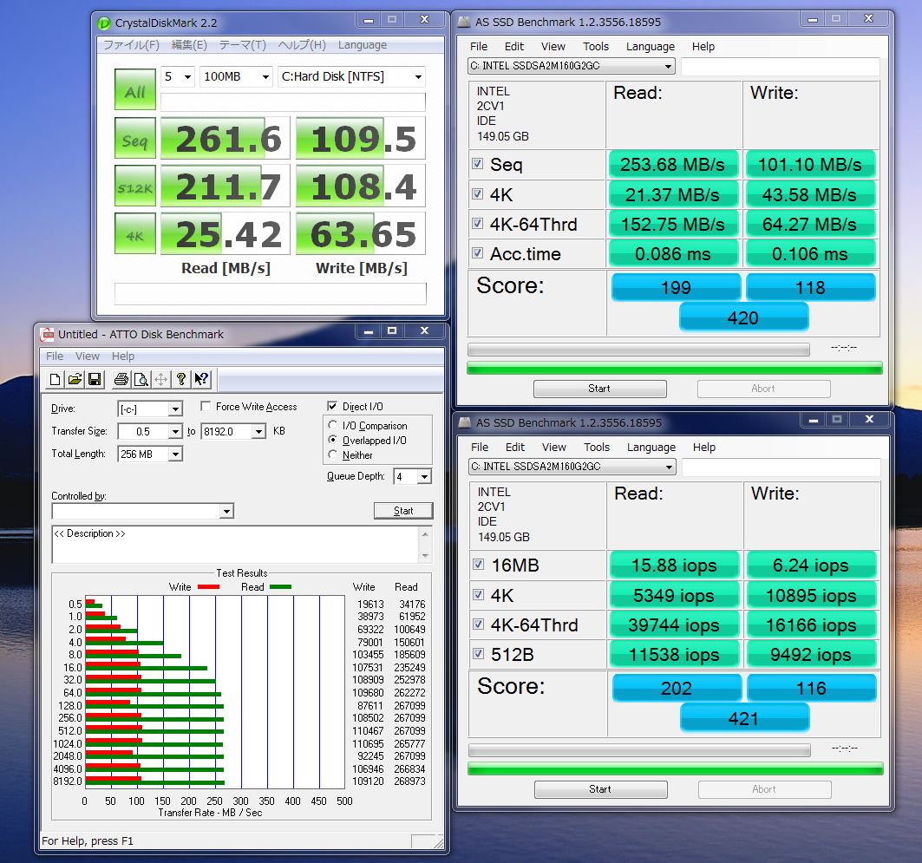This screenshot has height=863, width=922.
Task: Click the New document icon in ATTO toolbar
Action: coord(55,379)
